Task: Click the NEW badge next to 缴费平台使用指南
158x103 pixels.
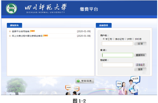Action: (x=32, y=31)
